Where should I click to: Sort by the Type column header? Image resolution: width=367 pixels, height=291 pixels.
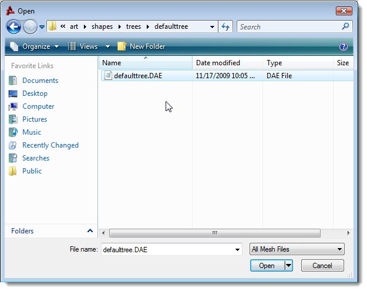298,63
